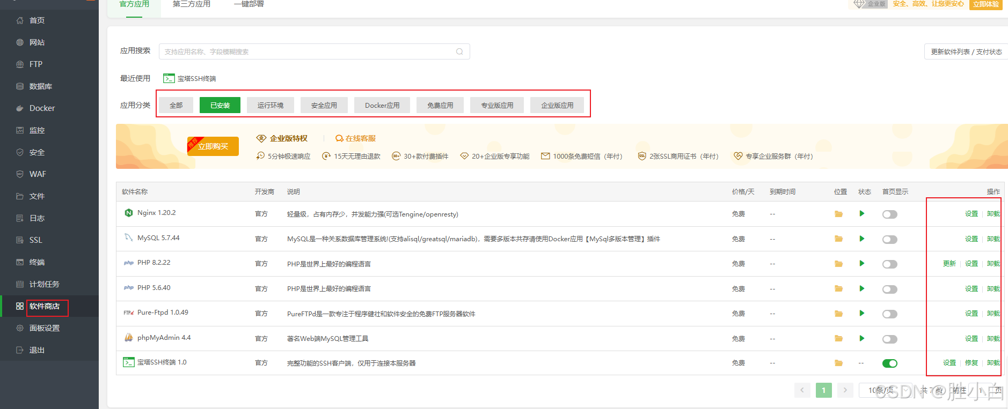Toggle homepage display for PHP 5.6.40
This screenshot has height=409, width=1008.
click(890, 289)
